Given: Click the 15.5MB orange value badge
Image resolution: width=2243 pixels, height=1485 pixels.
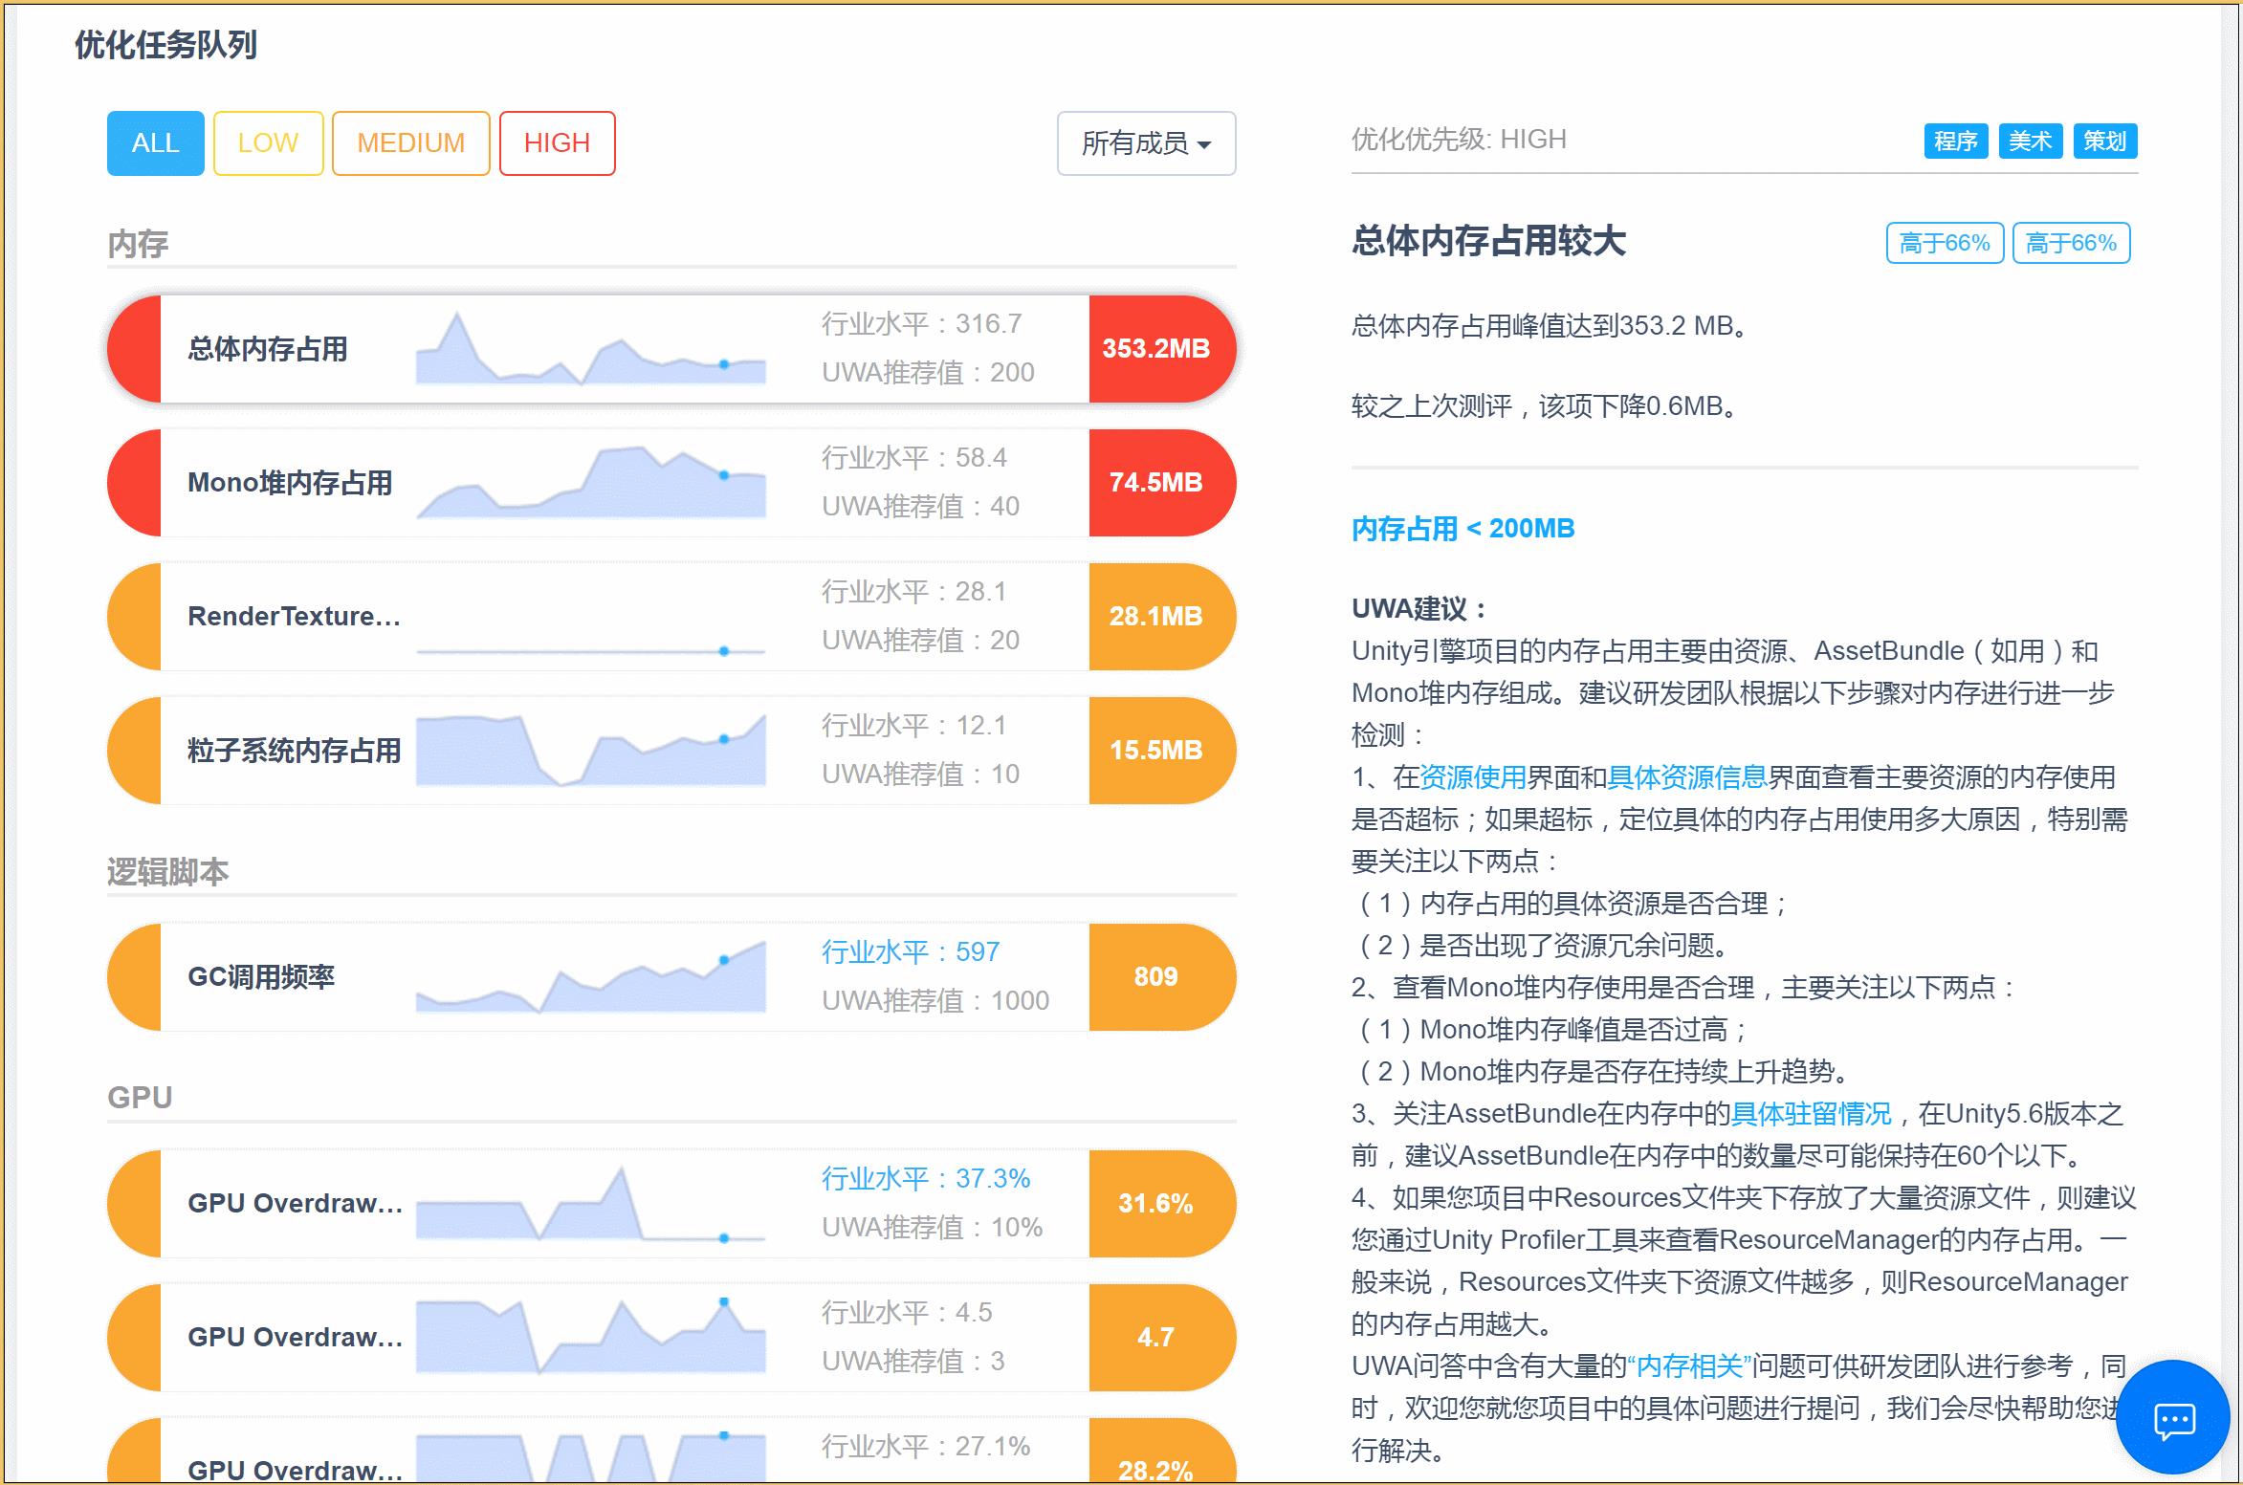Looking at the screenshot, I should (1162, 751).
